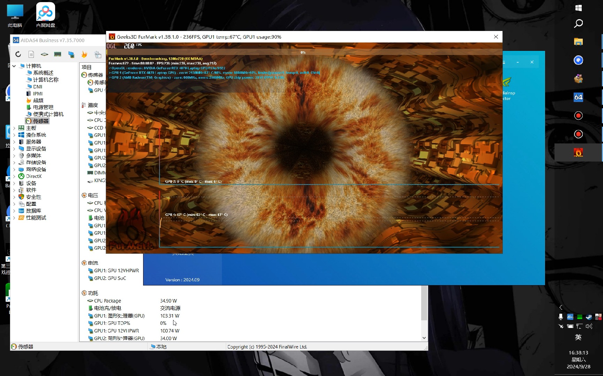Click the G+ tray icon

570,317
